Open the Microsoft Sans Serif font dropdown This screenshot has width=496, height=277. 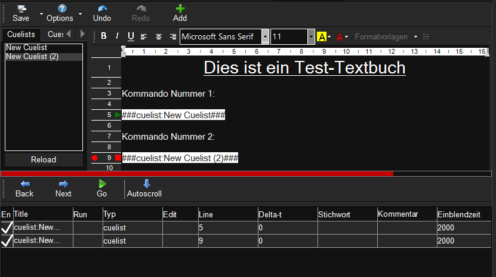[x=265, y=37]
